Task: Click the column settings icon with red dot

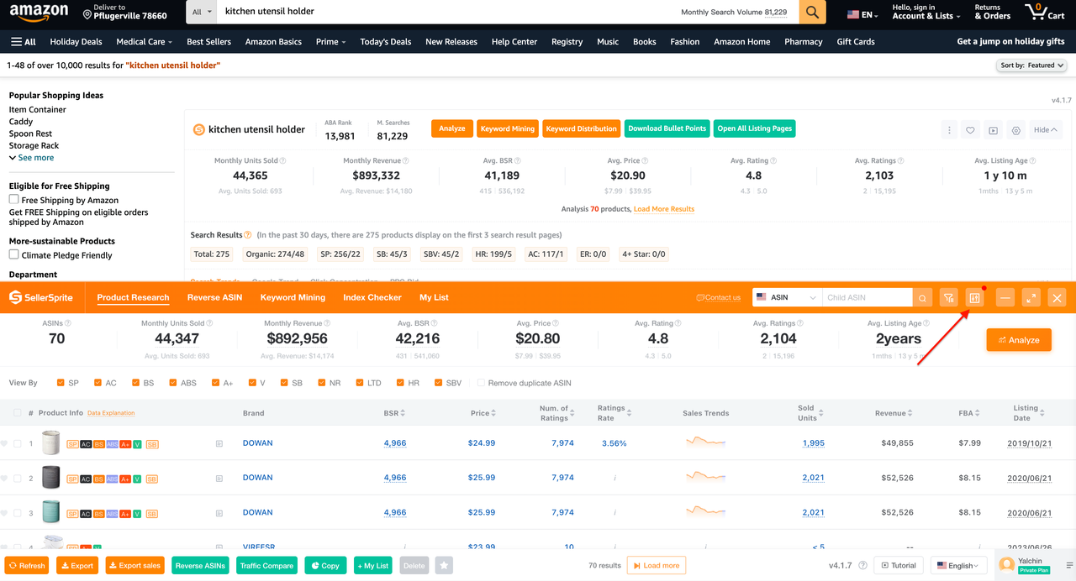Action: [x=974, y=298]
